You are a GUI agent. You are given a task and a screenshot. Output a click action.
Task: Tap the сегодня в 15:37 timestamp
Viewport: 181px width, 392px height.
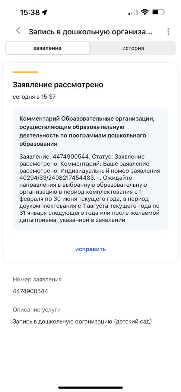[x=34, y=97]
